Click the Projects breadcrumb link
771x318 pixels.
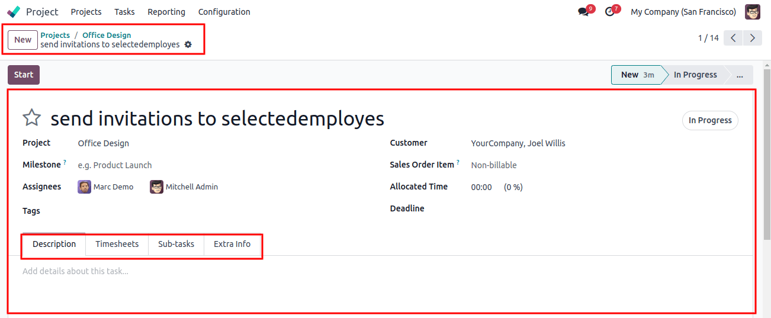pos(55,35)
